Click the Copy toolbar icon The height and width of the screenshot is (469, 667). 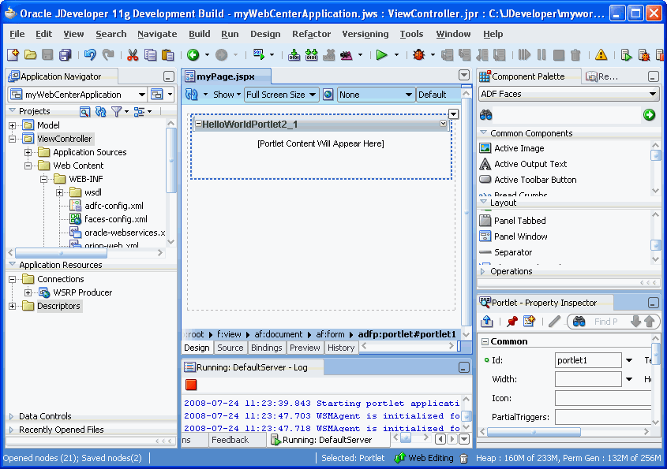(x=150, y=55)
